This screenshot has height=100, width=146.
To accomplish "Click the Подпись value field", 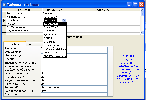I will [x=74, y=59].
